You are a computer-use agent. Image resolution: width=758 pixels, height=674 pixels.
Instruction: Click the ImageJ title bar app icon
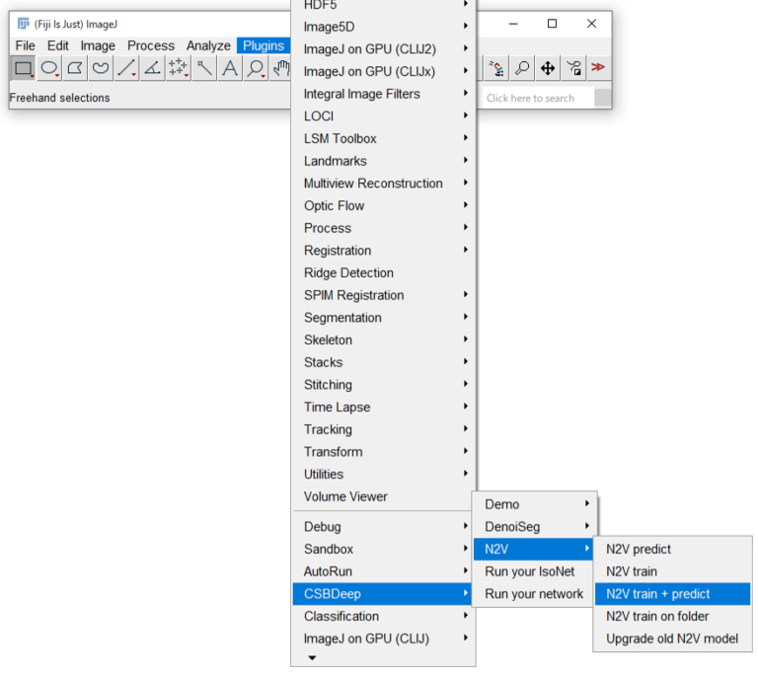pyautogui.click(x=24, y=24)
